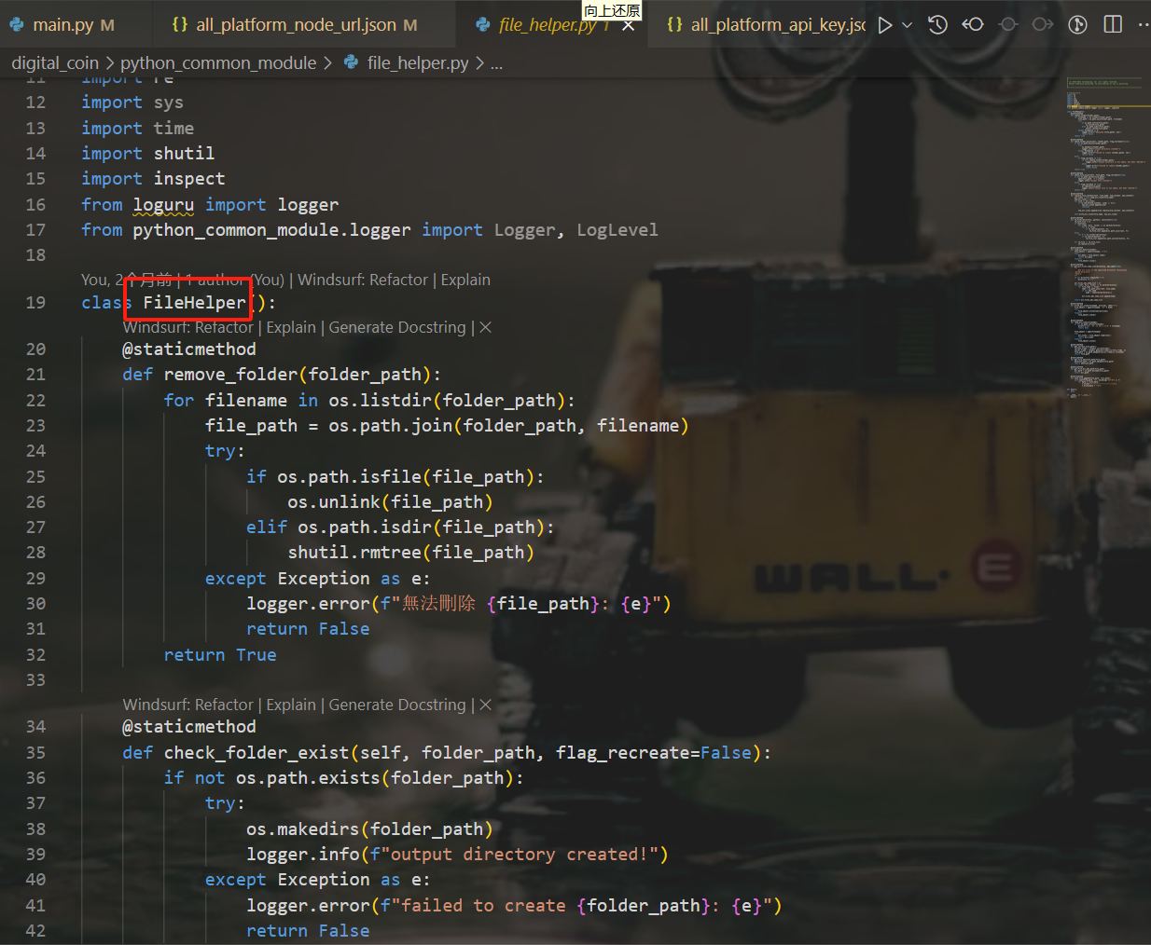Open file_helper.py breadcrumb
This screenshot has height=945, width=1151.
(x=418, y=62)
